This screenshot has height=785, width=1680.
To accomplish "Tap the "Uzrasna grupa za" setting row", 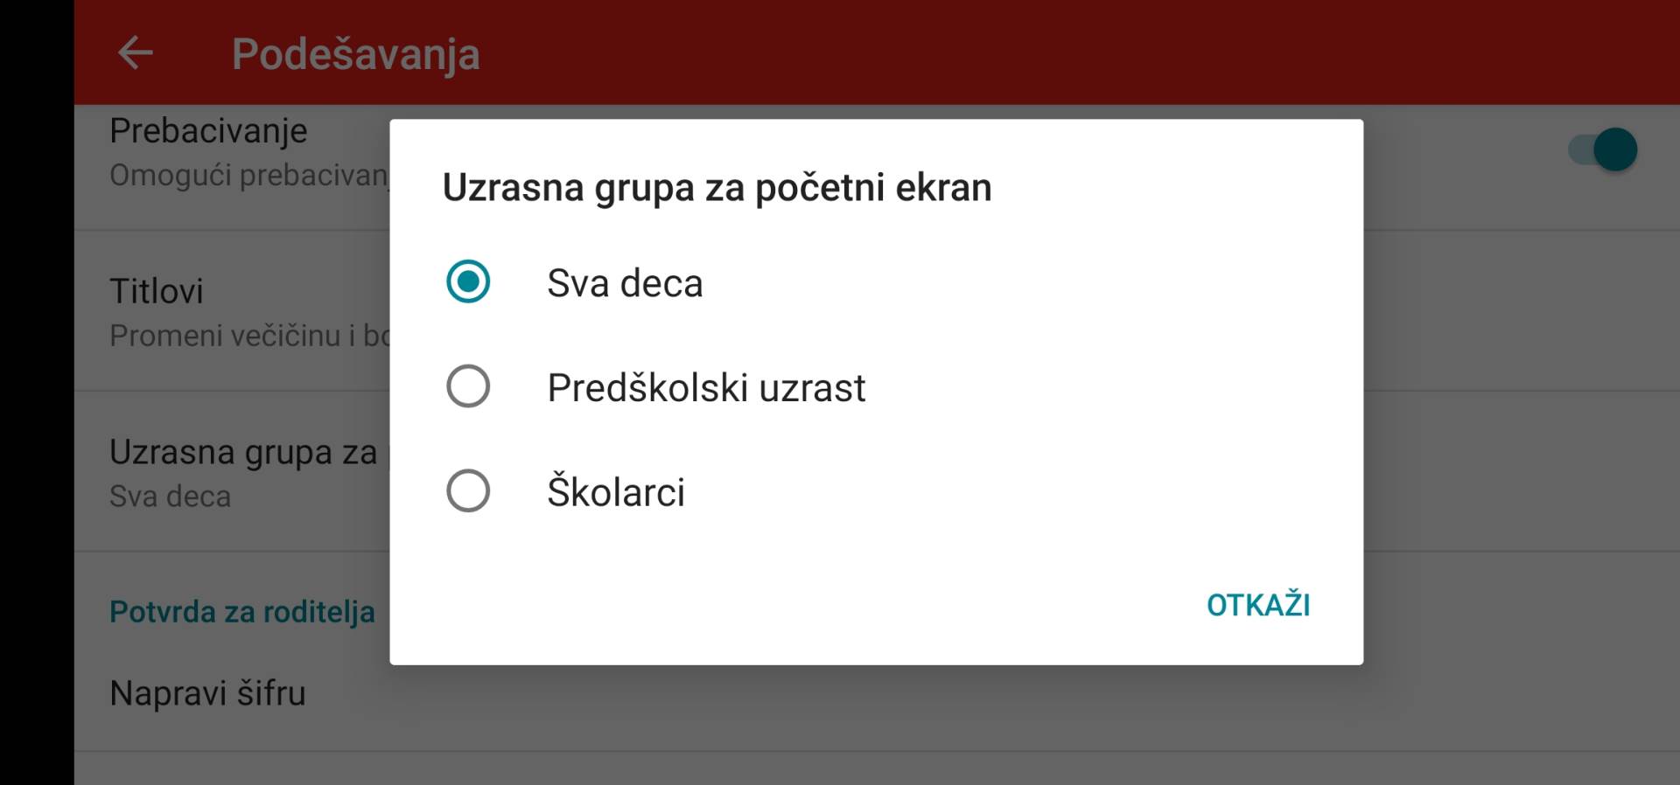I will (245, 453).
